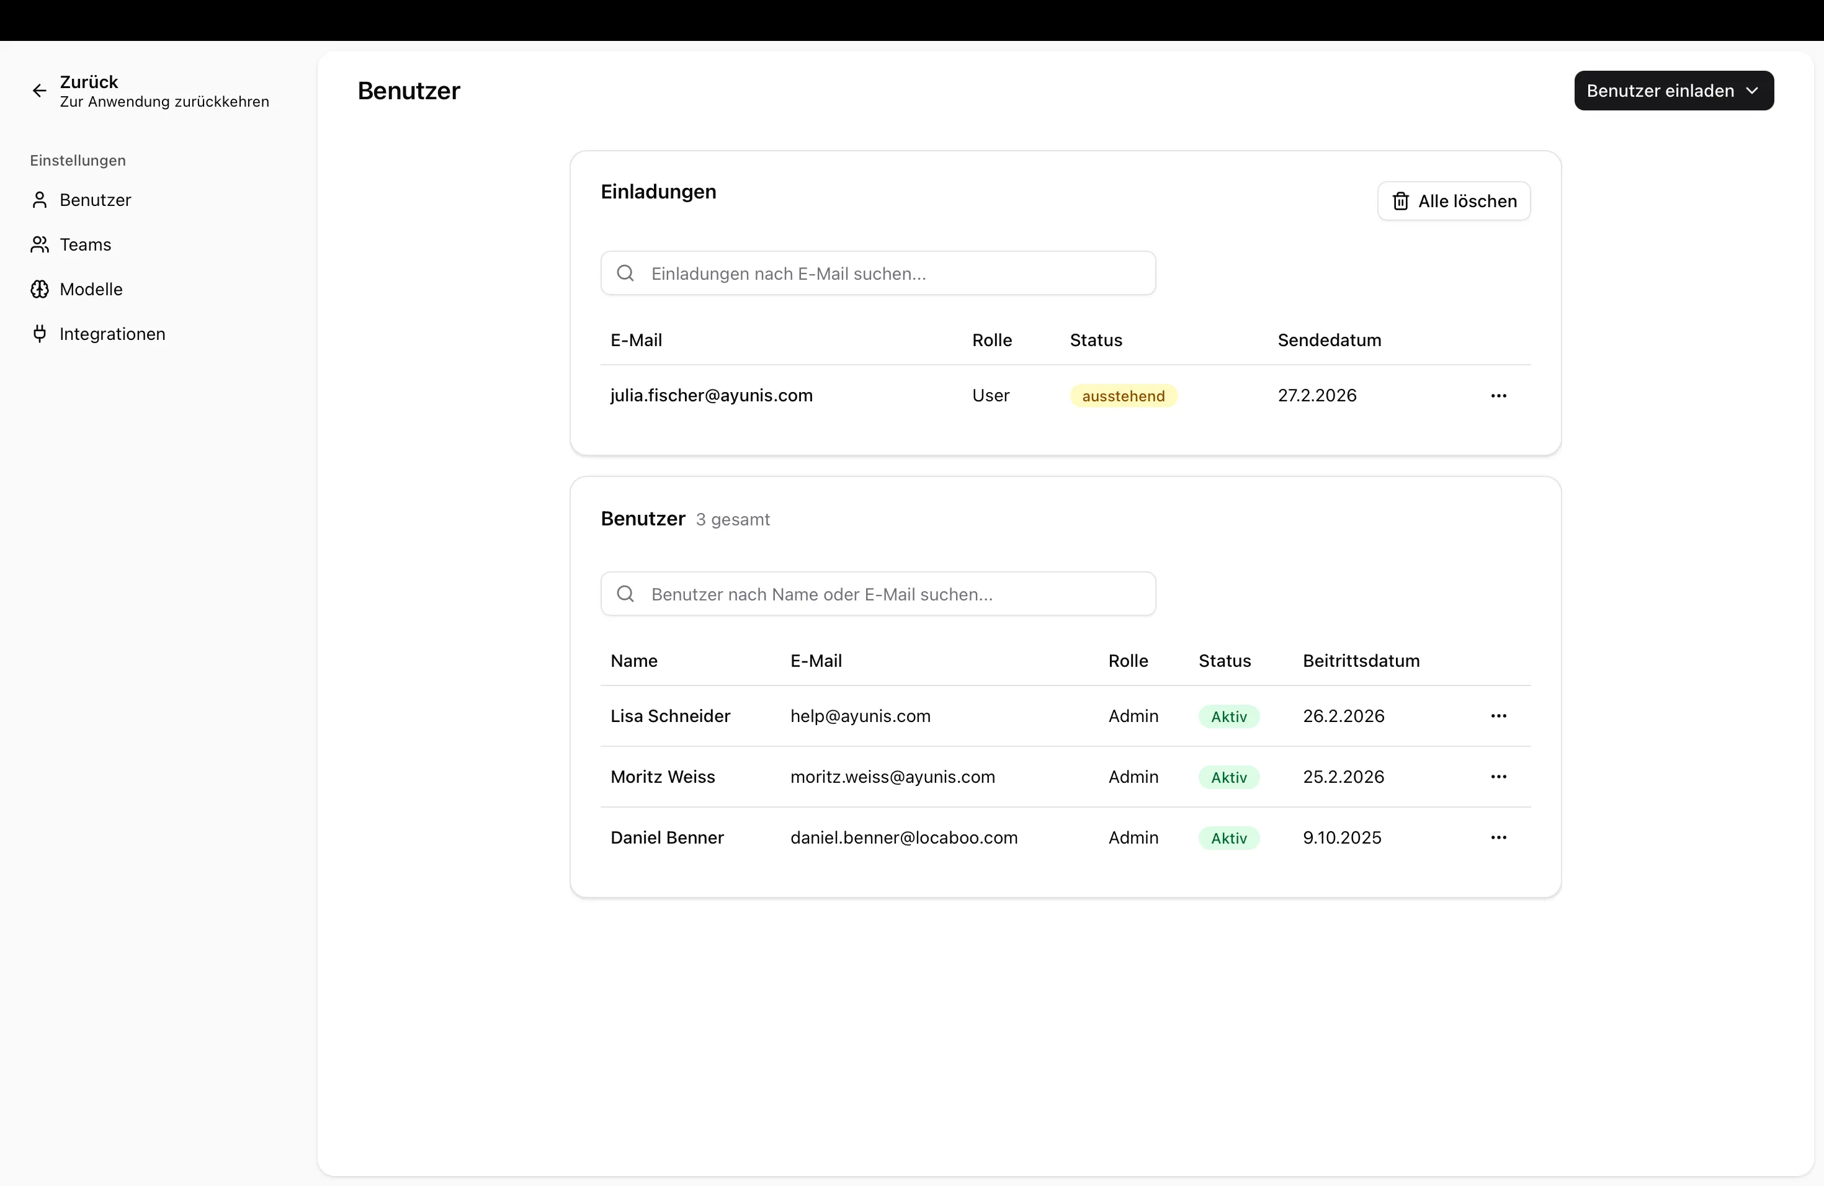The image size is (1824, 1186).
Task: Click magnifier icon in user search
Action: [x=625, y=594]
